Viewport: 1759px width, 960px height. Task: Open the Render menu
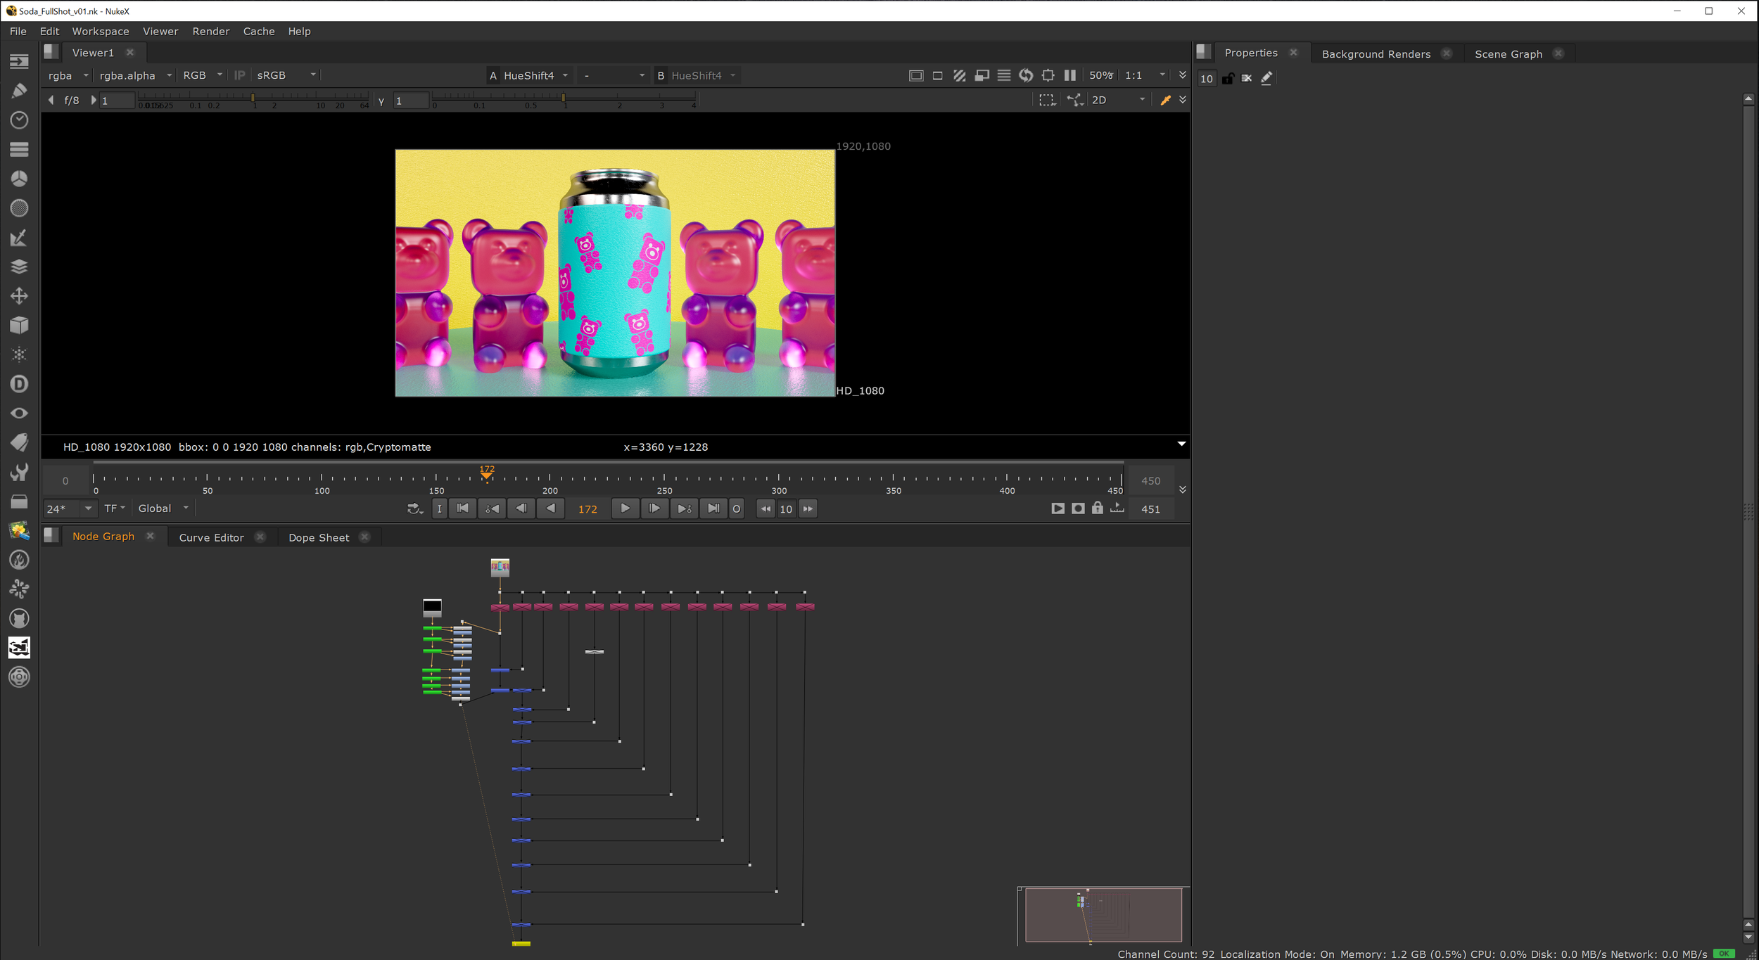click(210, 31)
